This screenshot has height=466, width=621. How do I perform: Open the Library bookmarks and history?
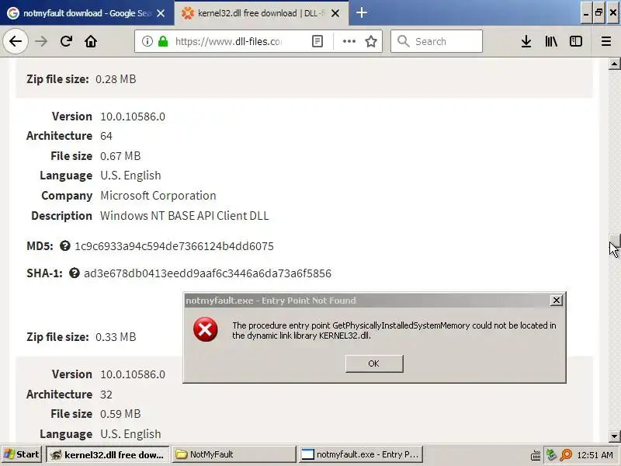551,41
